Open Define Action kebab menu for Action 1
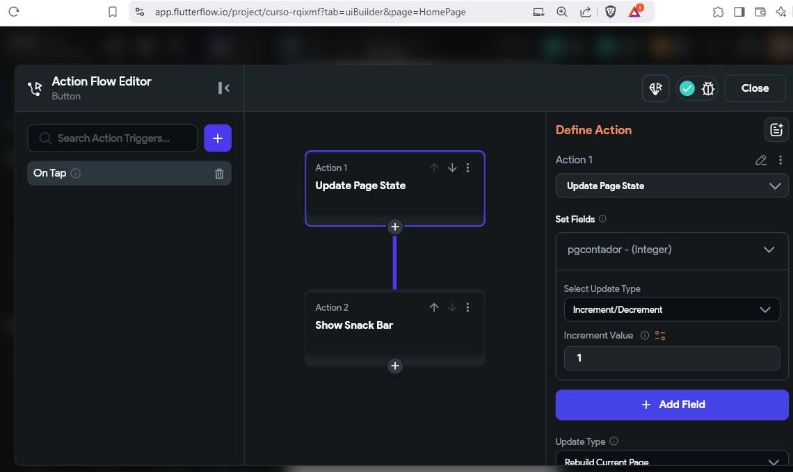The height and width of the screenshot is (472, 793). click(x=780, y=160)
